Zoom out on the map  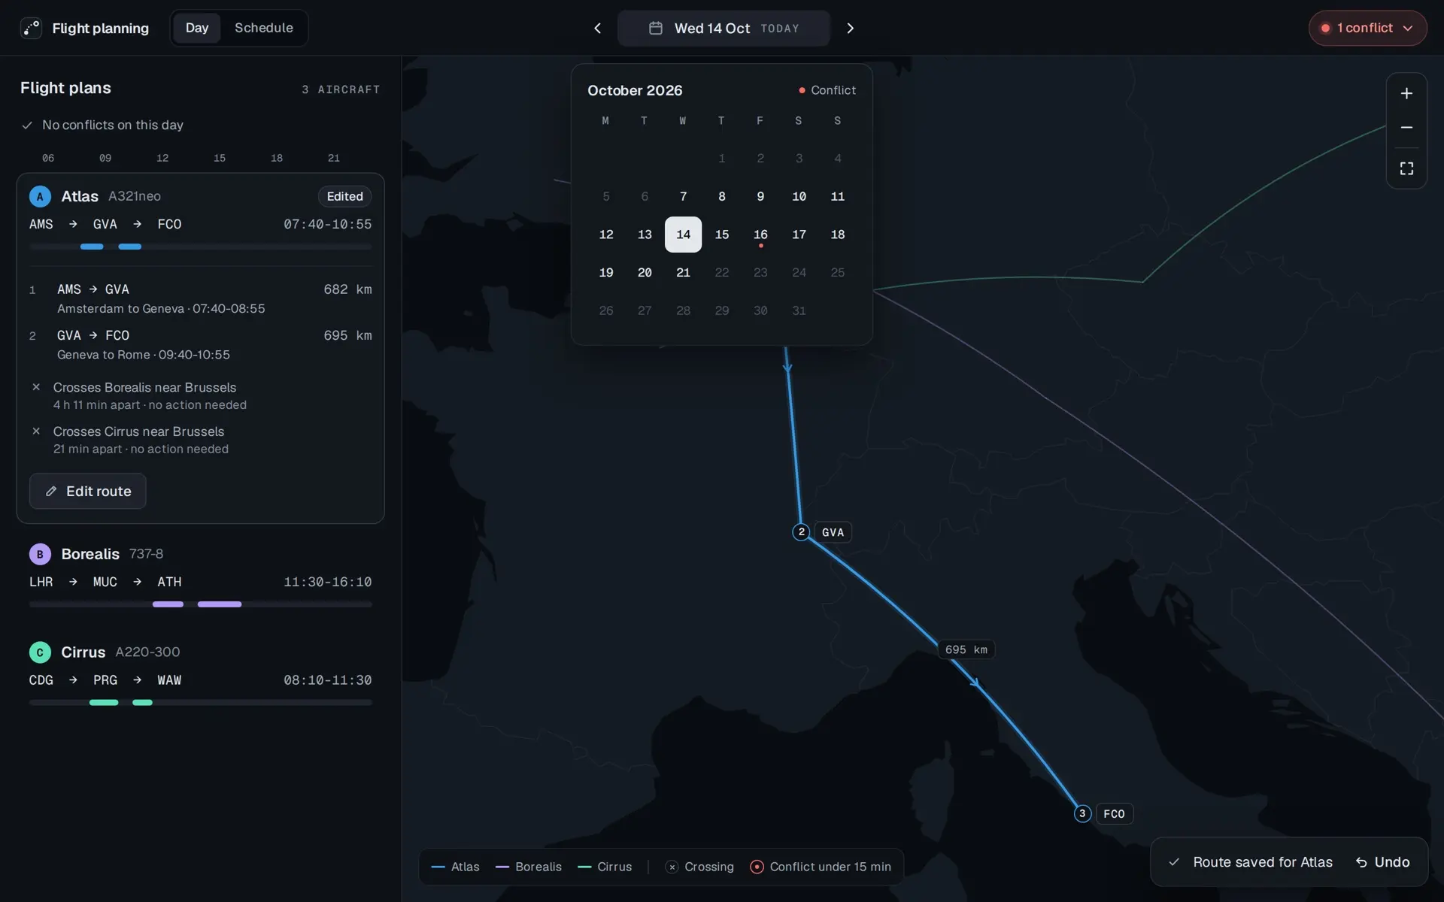pos(1406,128)
